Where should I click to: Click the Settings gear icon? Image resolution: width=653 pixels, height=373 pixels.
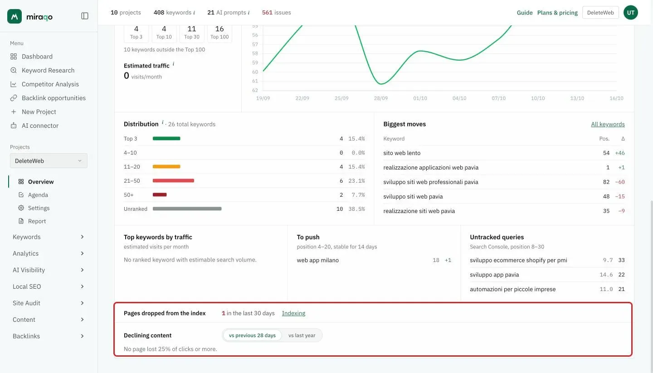(21, 208)
